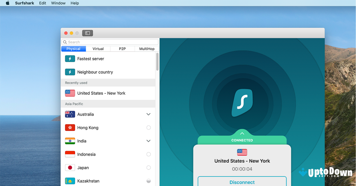Click the Surfshark logo in the connection view

tap(242, 102)
